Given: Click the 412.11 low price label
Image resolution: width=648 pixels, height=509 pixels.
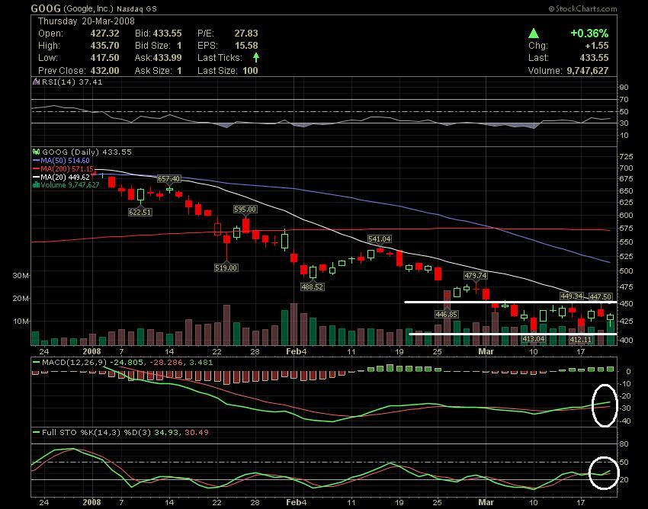Looking at the screenshot, I should pyautogui.click(x=581, y=339).
